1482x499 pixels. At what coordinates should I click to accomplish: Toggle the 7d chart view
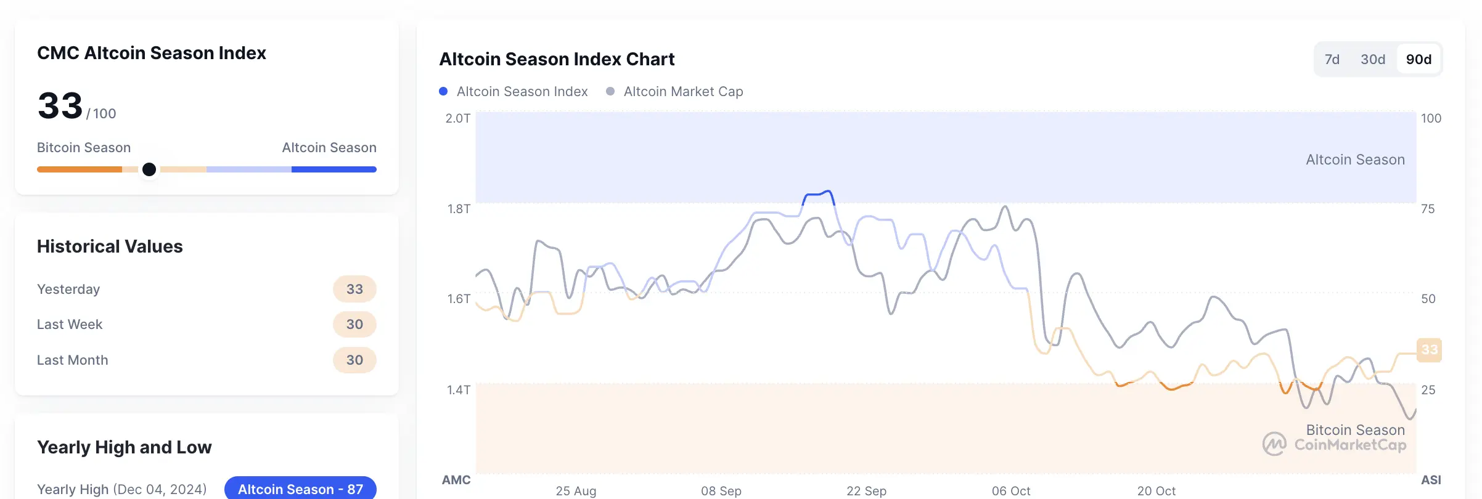pyautogui.click(x=1333, y=59)
